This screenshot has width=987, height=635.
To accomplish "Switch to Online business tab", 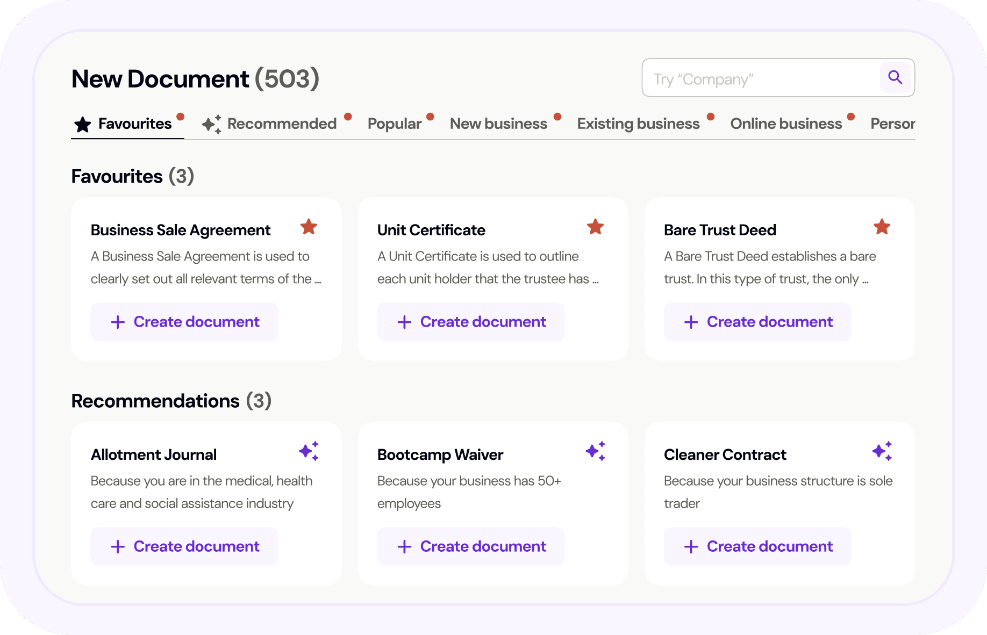I will point(786,124).
